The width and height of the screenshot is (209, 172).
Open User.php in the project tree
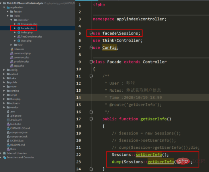click(x=26, y=41)
